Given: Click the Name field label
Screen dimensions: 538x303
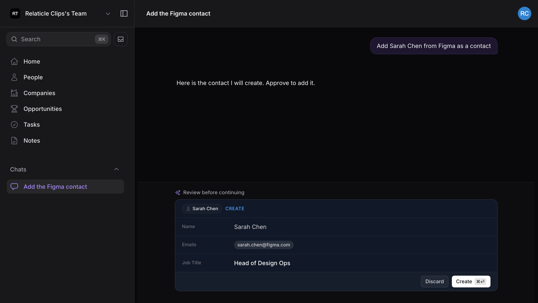Looking at the screenshot, I should coord(188,226).
